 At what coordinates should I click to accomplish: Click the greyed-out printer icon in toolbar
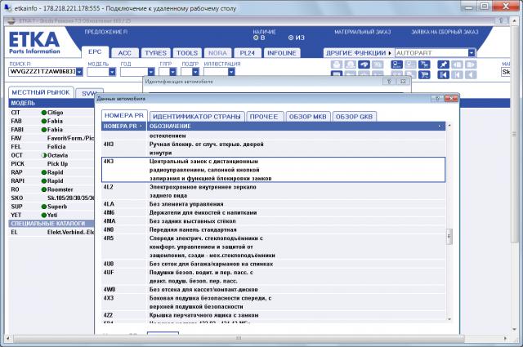click(336, 65)
